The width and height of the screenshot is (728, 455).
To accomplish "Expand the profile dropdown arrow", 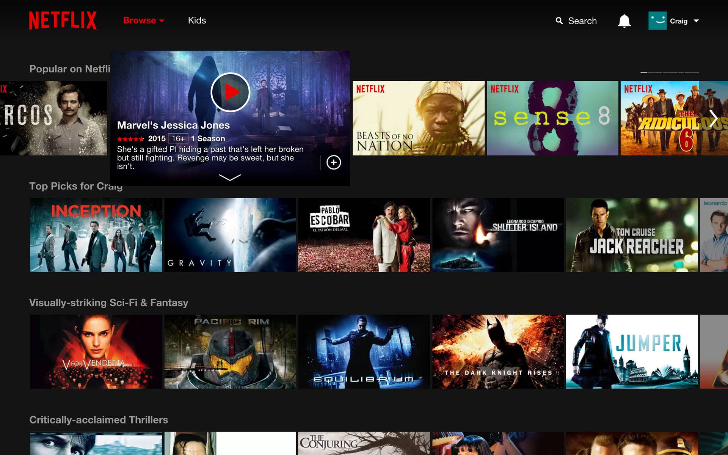I will [x=696, y=21].
